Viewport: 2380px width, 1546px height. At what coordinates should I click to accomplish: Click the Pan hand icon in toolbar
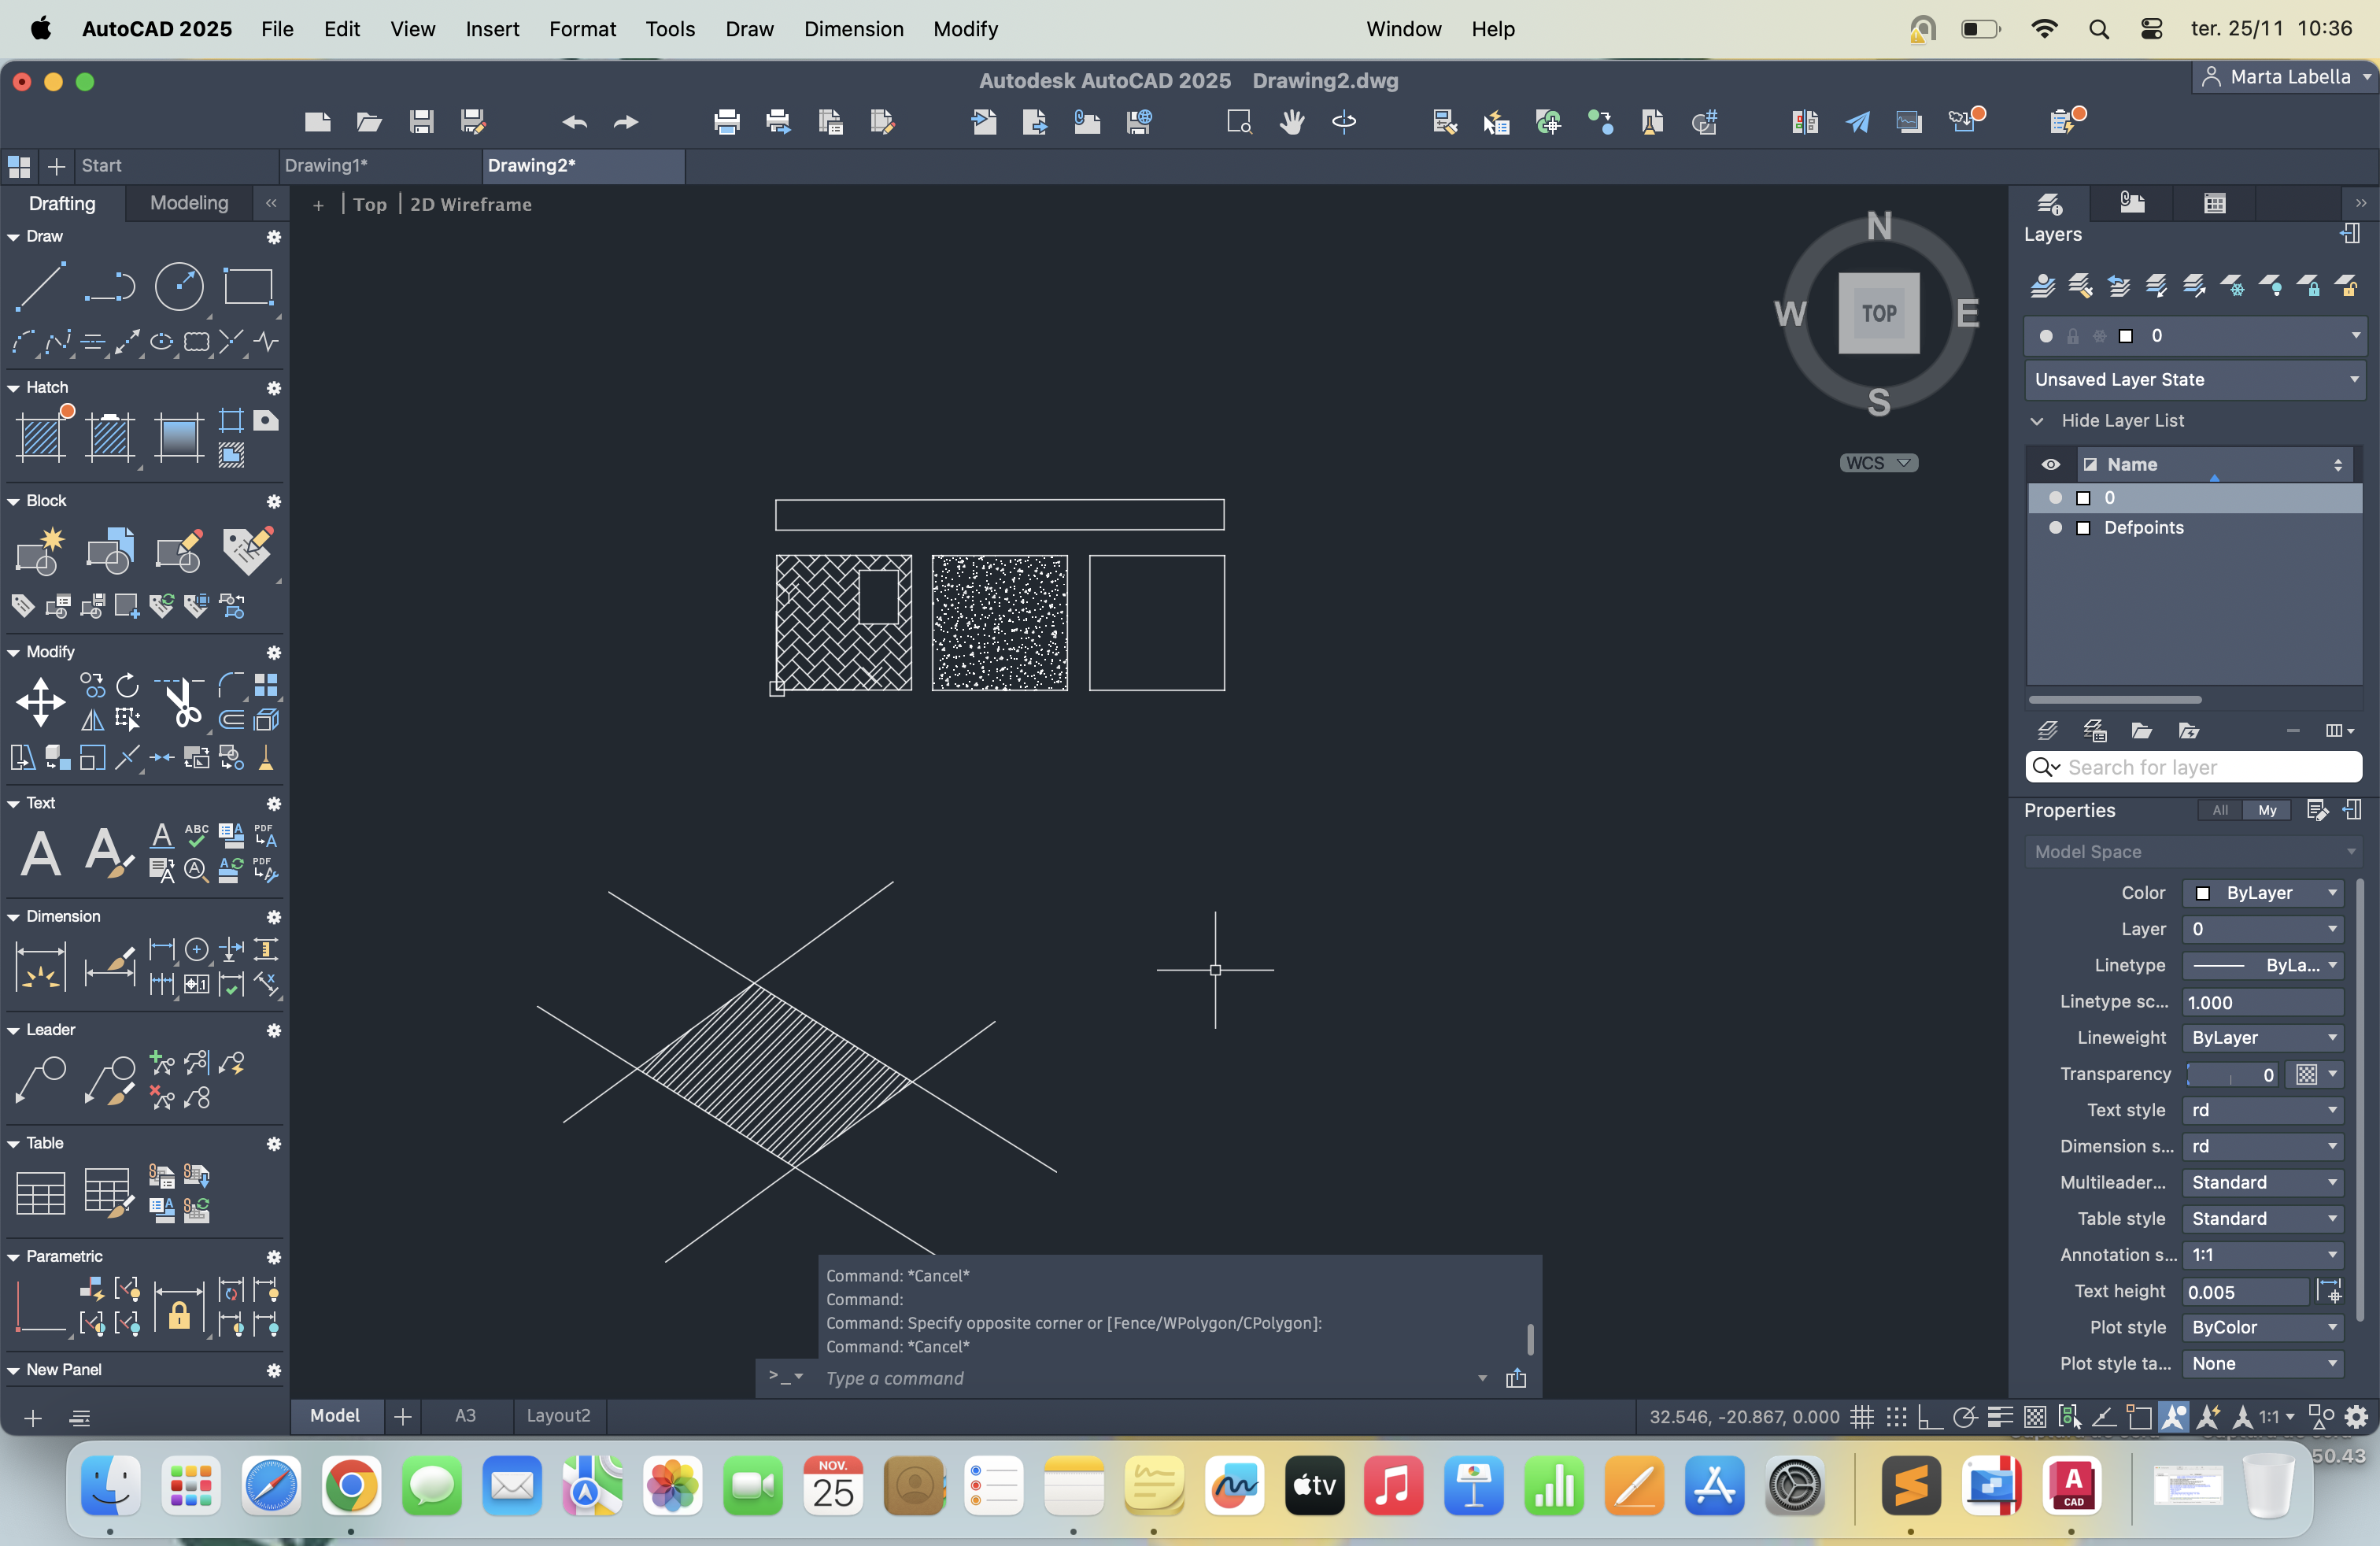pyautogui.click(x=1291, y=122)
